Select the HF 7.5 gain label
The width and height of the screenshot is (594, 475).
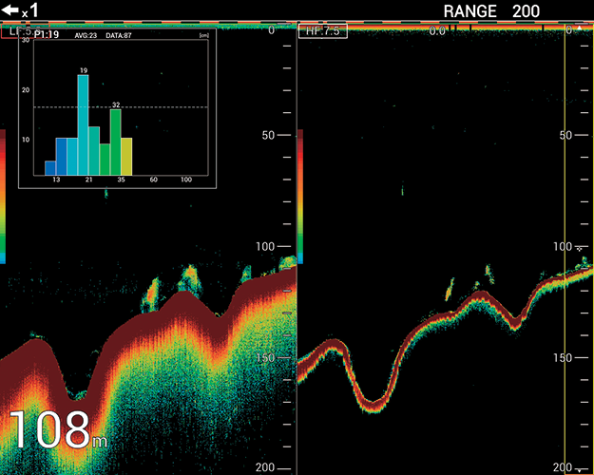coord(324,31)
